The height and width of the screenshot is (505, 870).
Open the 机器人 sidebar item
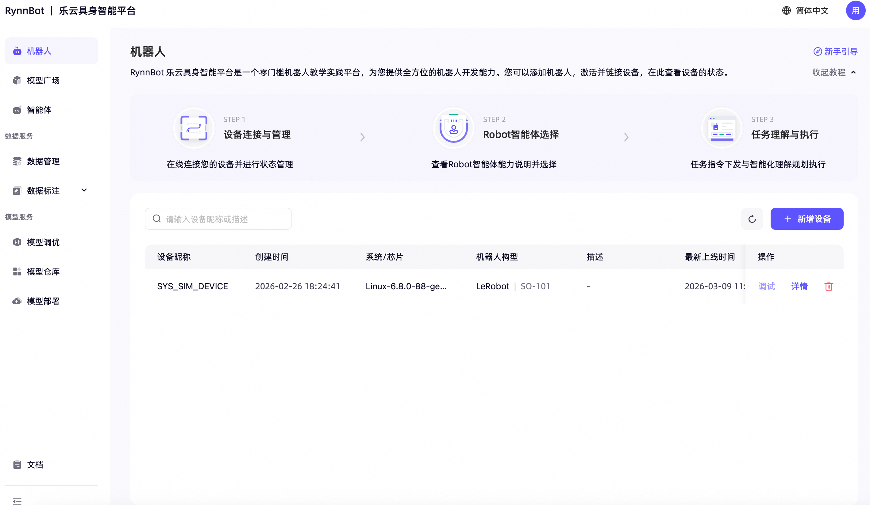coord(52,51)
